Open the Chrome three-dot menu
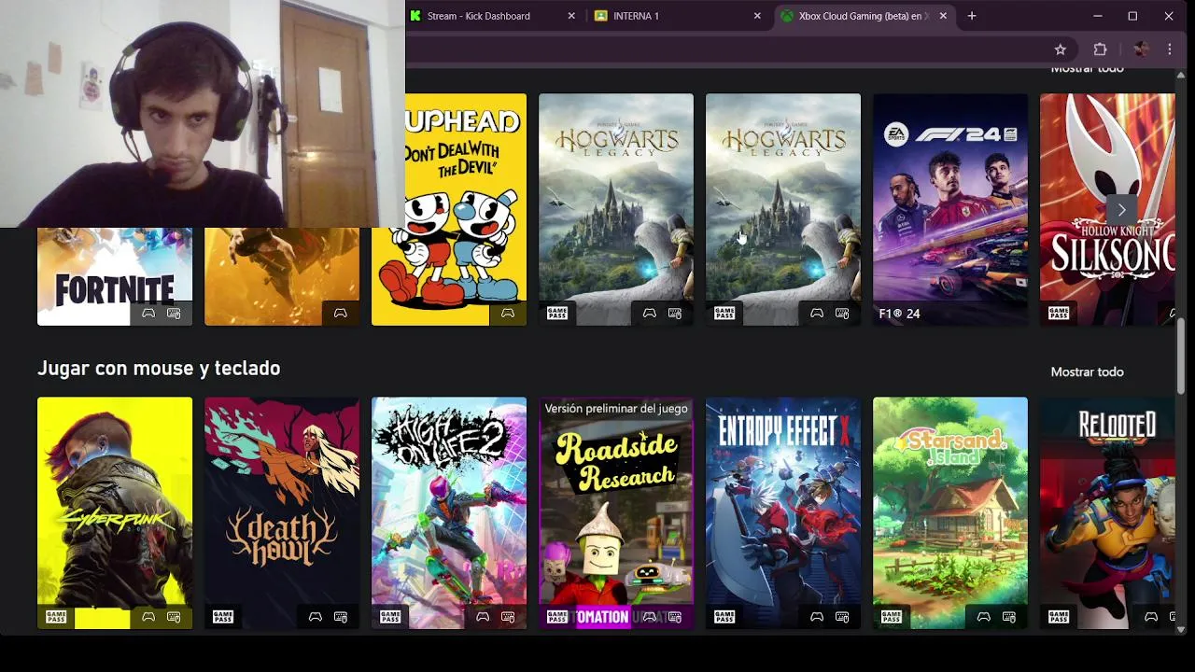 [x=1170, y=49]
